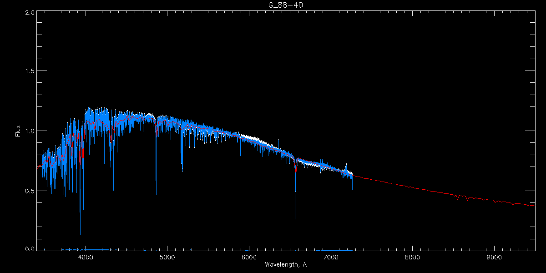Click the red model curve near 8000
The width and height of the screenshot is (546, 273).
[x=412, y=187]
